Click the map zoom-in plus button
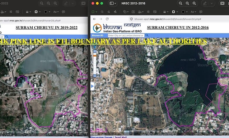The image size is (229, 138). [95, 51]
